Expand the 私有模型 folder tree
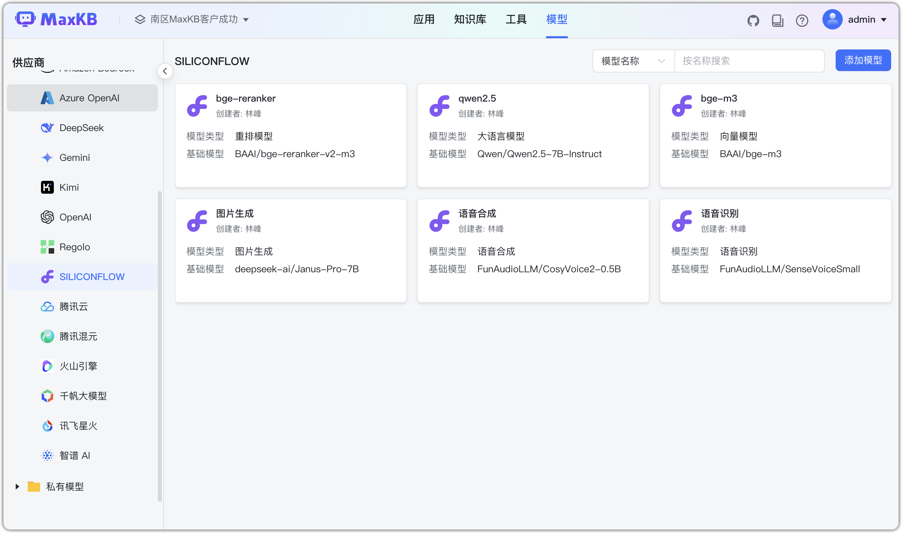902x533 pixels. point(17,487)
